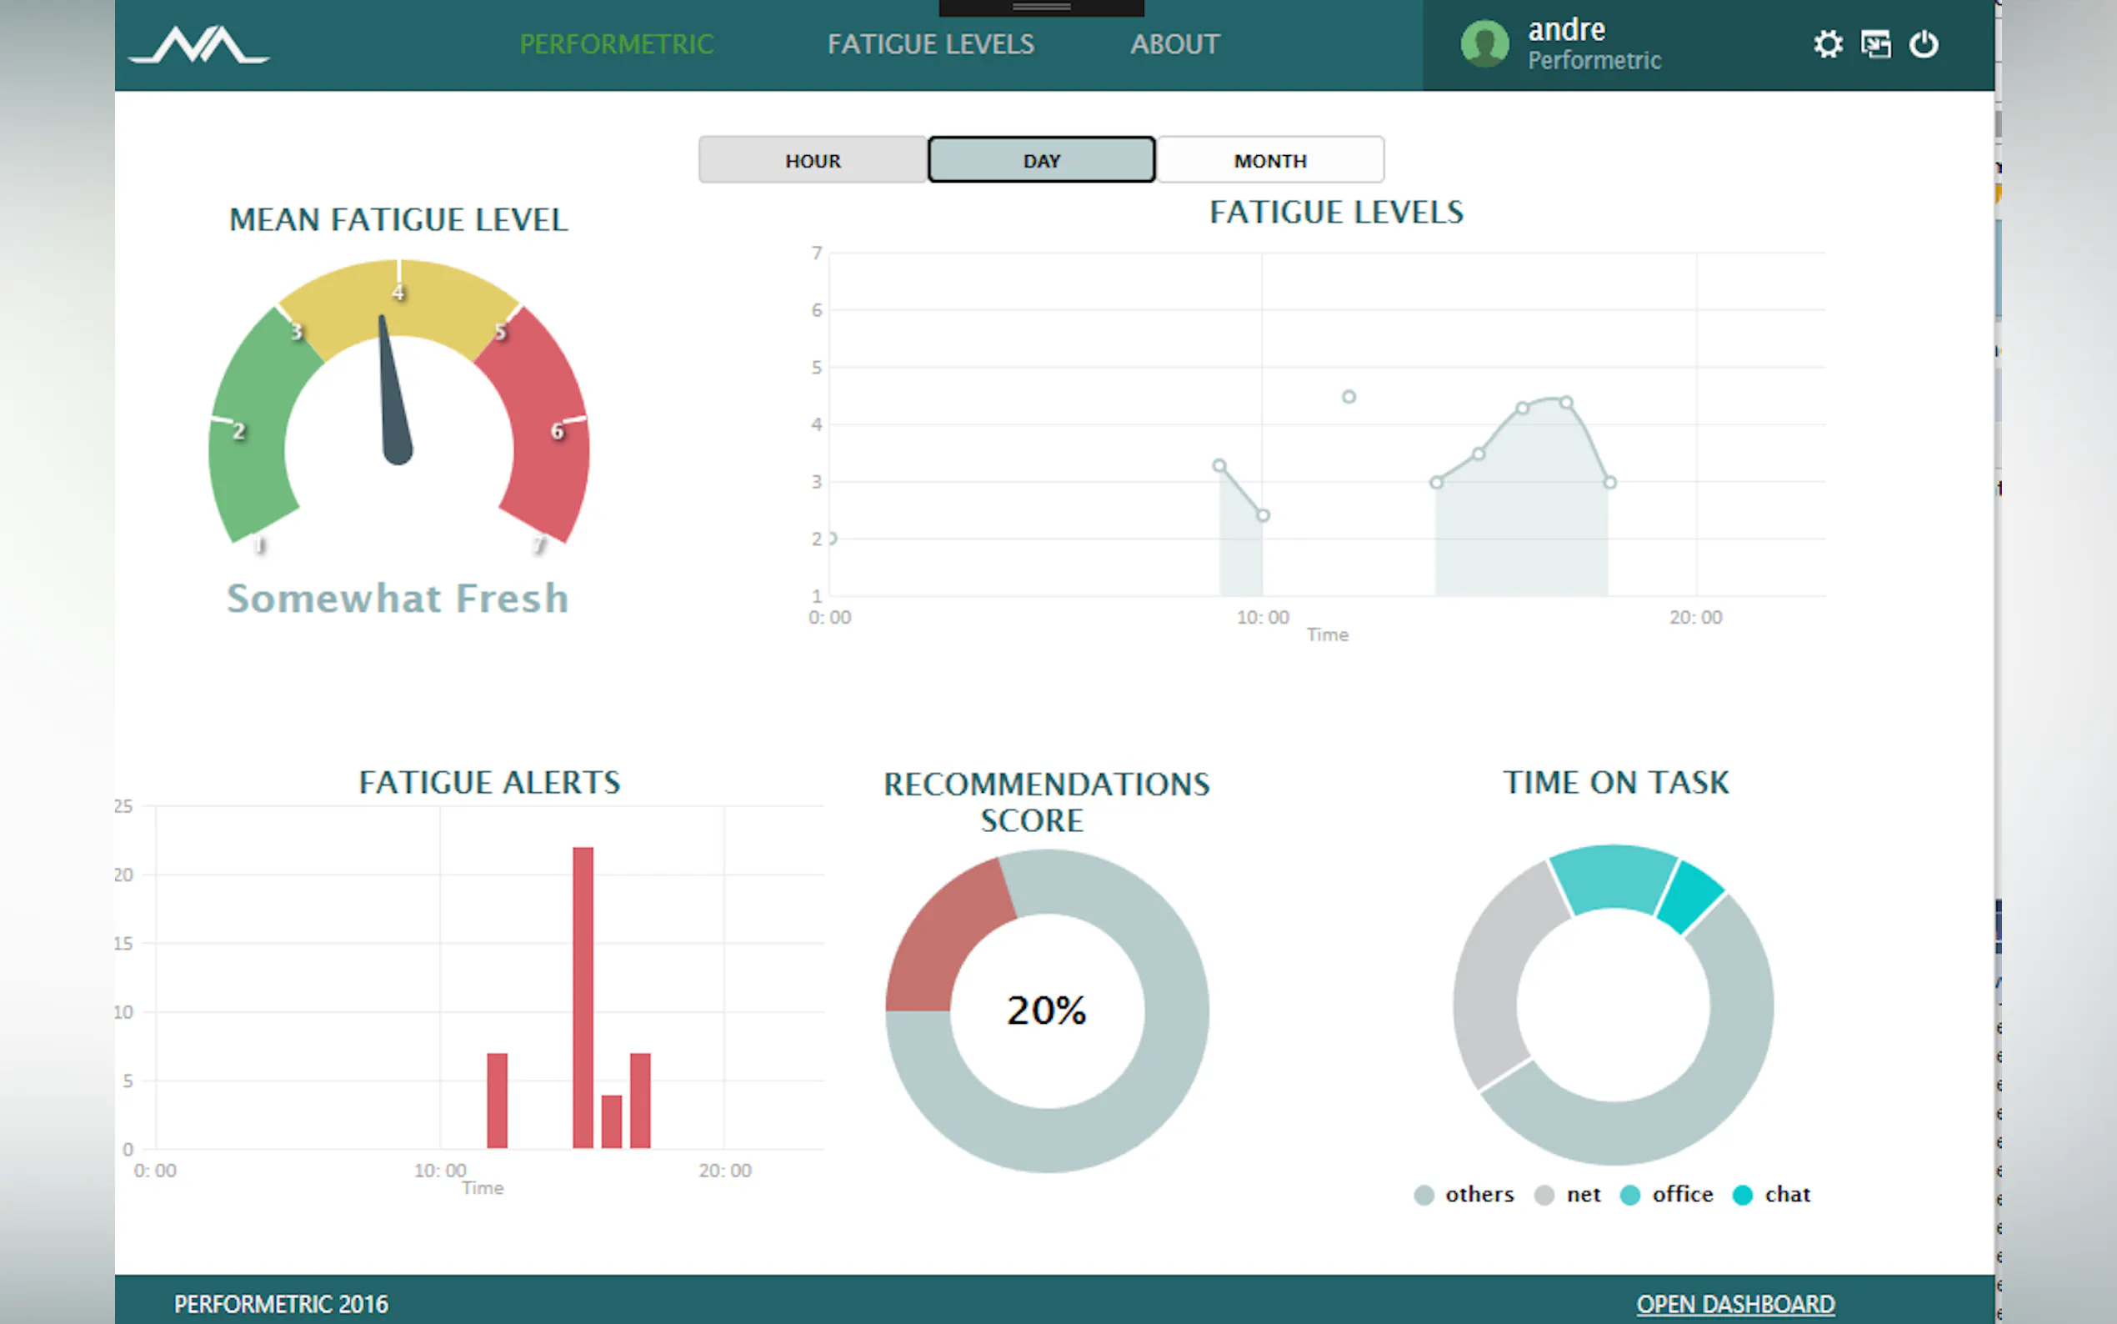Image resolution: width=2117 pixels, height=1324 pixels.
Task: Open the FATIGUE LEVELS menu tab
Action: [x=930, y=45]
